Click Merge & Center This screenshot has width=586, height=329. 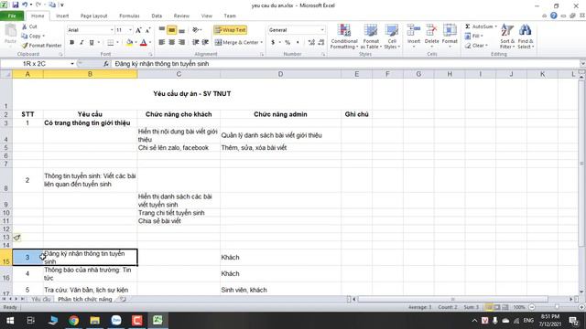pos(236,43)
